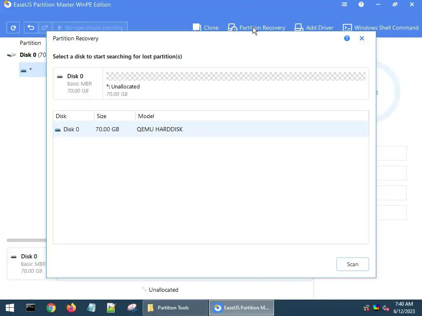Click the redo arrow in the toolbar
Viewport: 422px width, 316px height.
pyautogui.click(x=45, y=28)
